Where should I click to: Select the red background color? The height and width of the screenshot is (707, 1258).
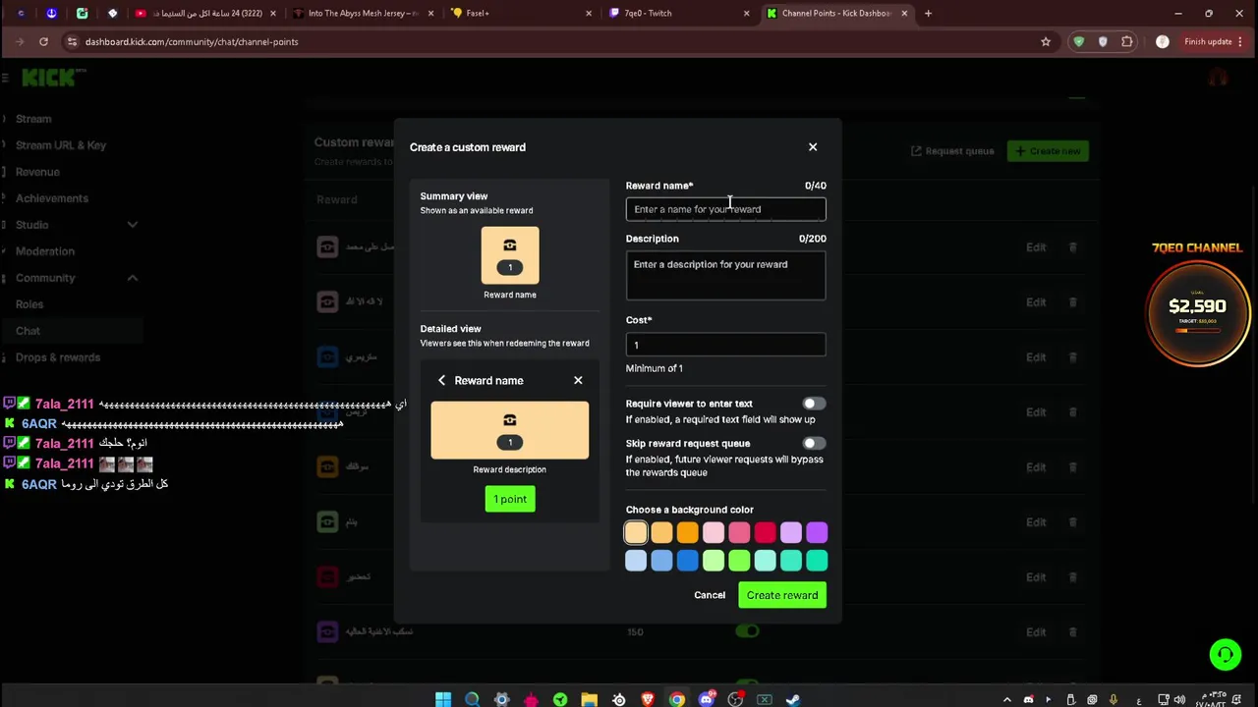(766, 532)
